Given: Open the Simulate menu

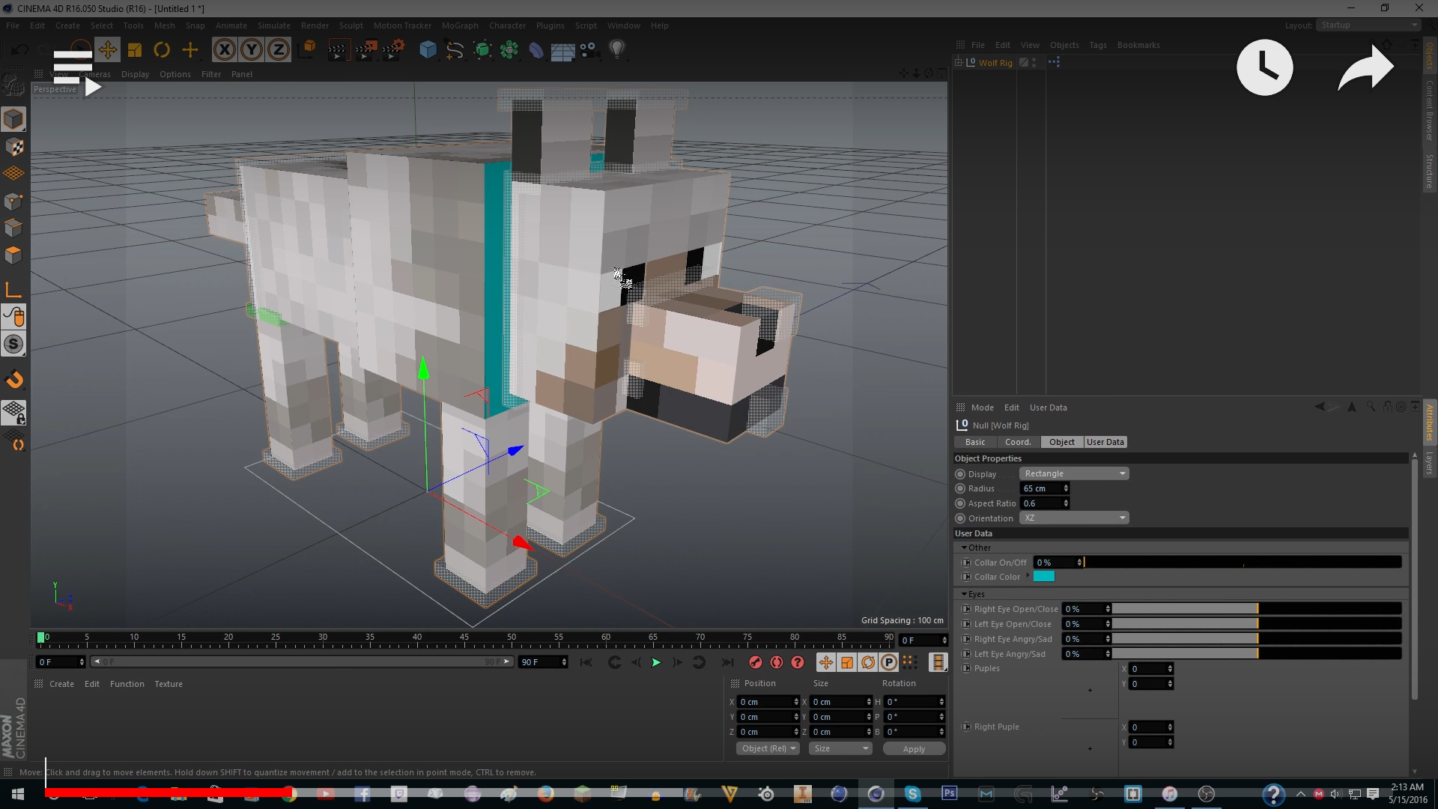Looking at the screenshot, I should tap(273, 25).
